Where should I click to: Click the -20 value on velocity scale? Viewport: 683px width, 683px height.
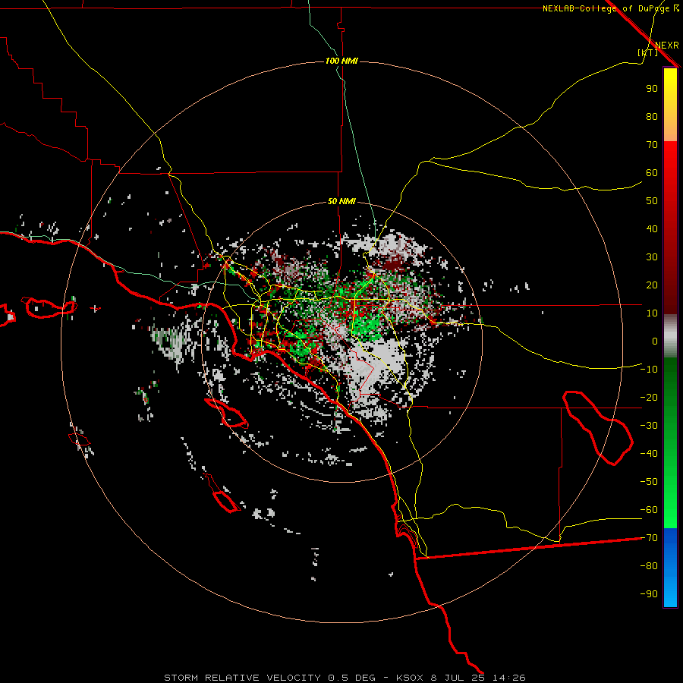(649, 397)
